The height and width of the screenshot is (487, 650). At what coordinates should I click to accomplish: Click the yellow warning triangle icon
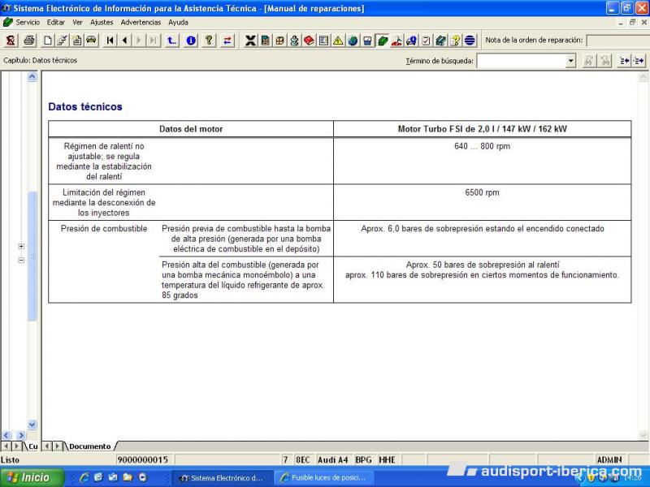[x=338, y=41]
